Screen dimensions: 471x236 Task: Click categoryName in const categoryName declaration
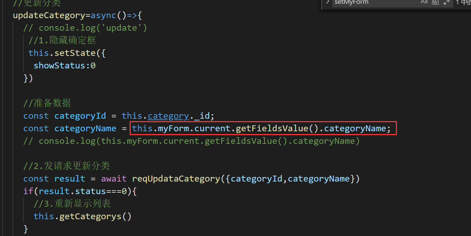click(x=85, y=128)
